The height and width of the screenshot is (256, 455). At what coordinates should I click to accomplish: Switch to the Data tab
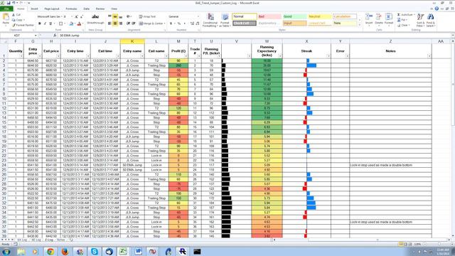pyautogui.click(x=87, y=9)
